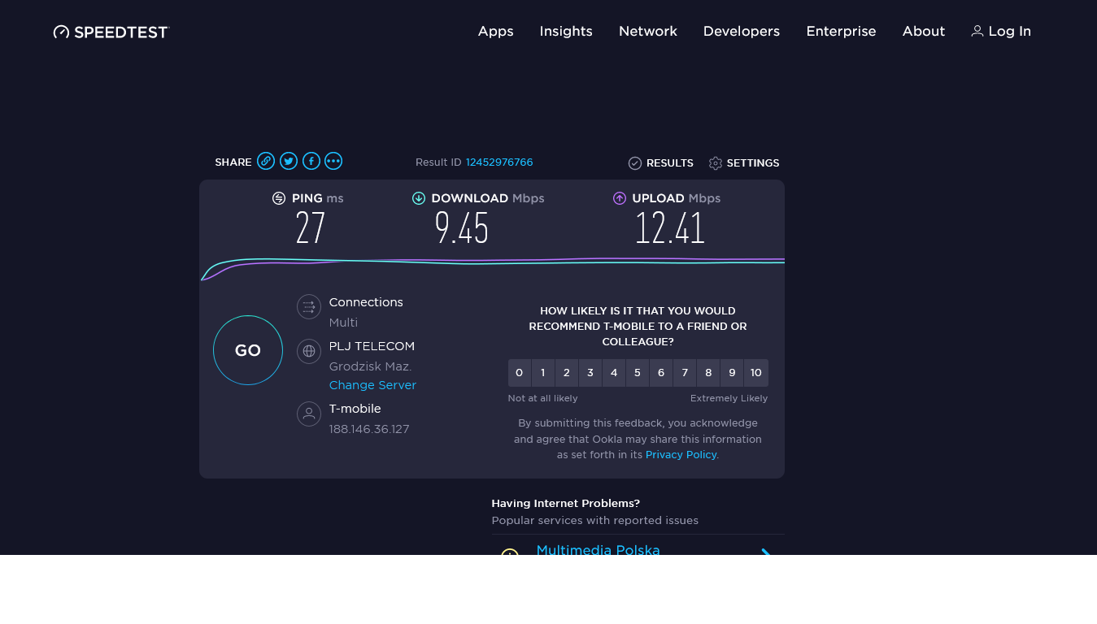The image size is (1097, 624).
Task: Select rating 0 for Not at all likely
Action: (519, 372)
